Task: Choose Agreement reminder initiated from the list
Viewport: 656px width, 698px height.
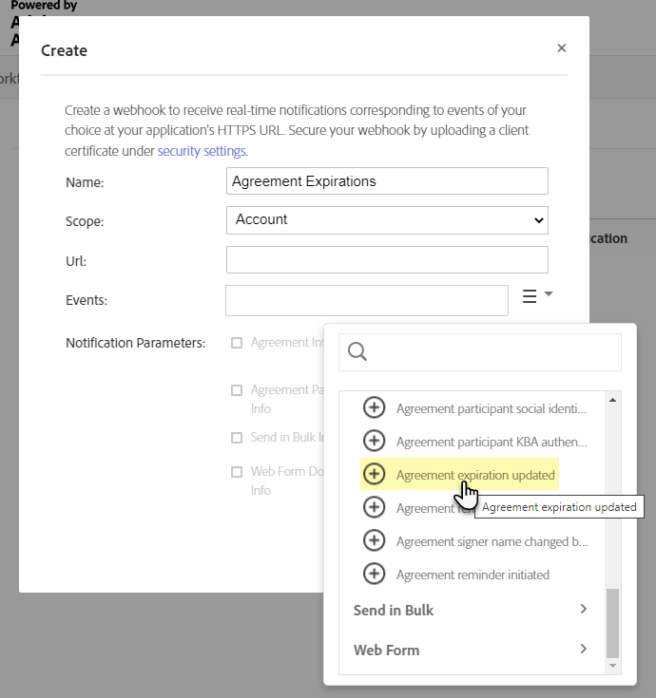Action: click(473, 575)
